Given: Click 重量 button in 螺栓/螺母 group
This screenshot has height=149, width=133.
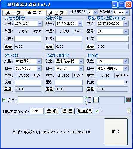Looking at the screenshot, I should point(90,47).
